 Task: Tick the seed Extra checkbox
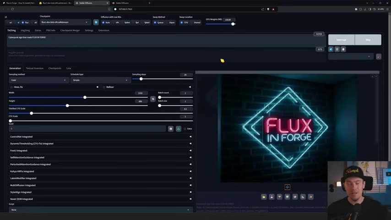[x=185, y=129]
